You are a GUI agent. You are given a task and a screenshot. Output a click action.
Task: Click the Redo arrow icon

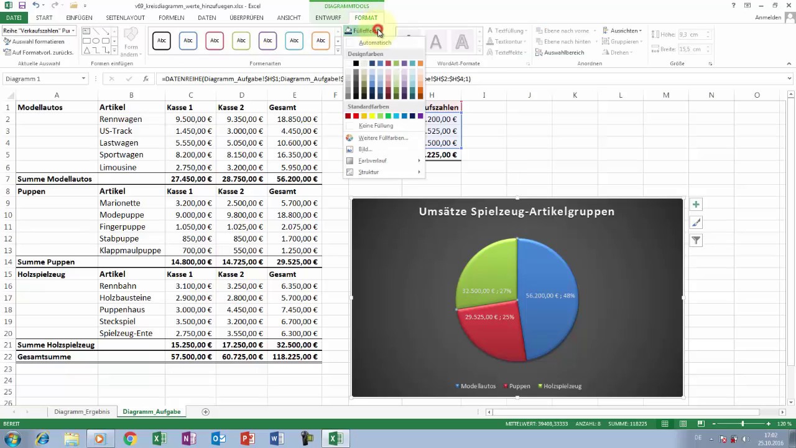click(x=54, y=6)
